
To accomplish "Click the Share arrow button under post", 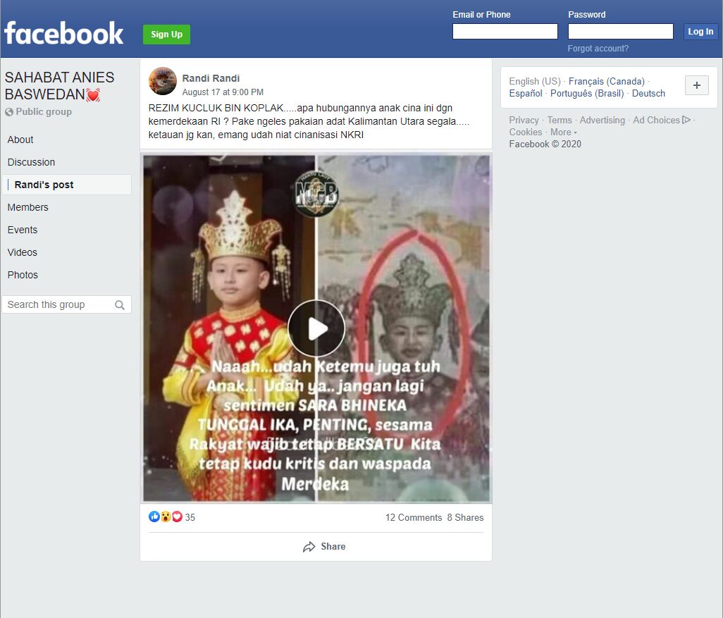I will click(x=324, y=547).
